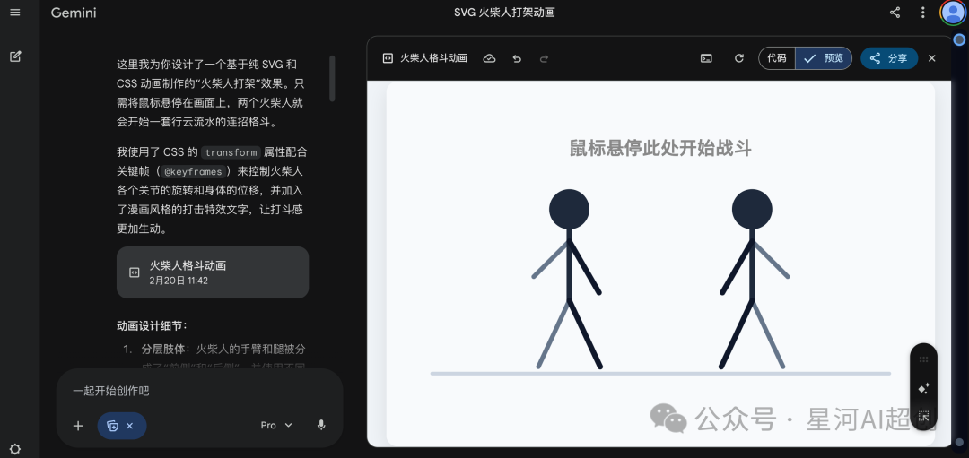Open the plus attachment menu
This screenshot has width=969, height=458.
coord(78,426)
